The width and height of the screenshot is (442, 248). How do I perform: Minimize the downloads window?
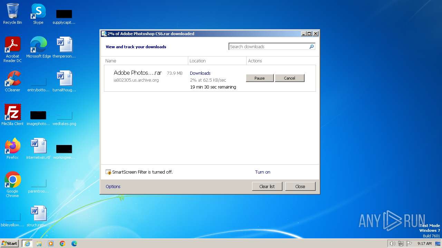coord(303,33)
